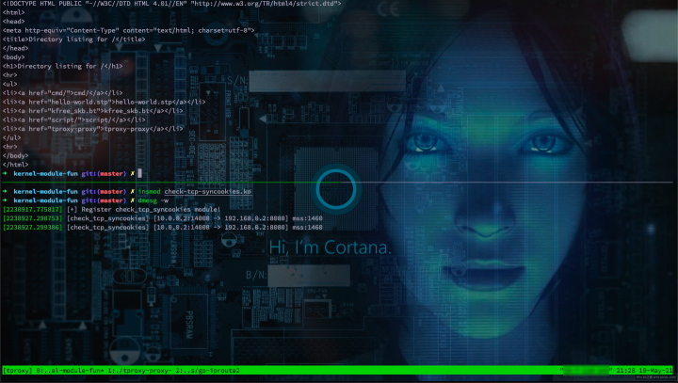This screenshot has height=383, width=678.
Task: Click the closing </body> tag line
Action: [x=16, y=155]
